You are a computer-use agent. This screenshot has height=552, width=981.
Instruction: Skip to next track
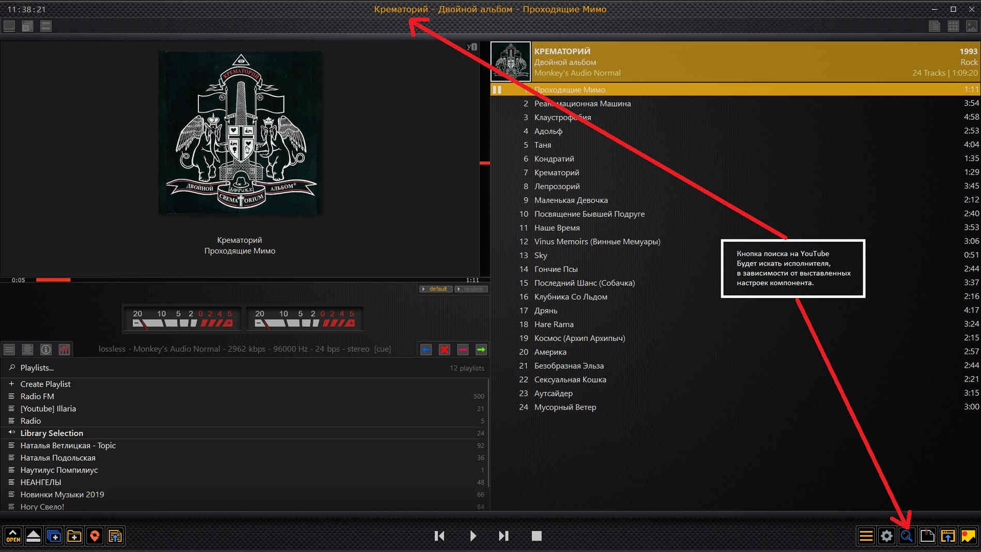point(503,536)
